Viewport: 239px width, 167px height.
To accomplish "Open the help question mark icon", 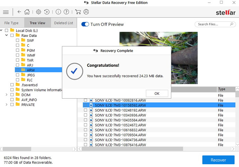I will [66, 12].
